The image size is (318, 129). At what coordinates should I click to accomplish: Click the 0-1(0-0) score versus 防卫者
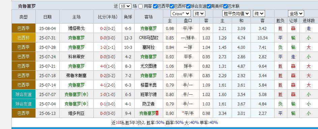coord(108,104)
